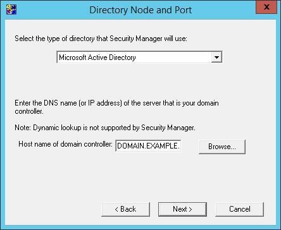Click blank panel area below the directory dropdown

(x=139, y=81)
